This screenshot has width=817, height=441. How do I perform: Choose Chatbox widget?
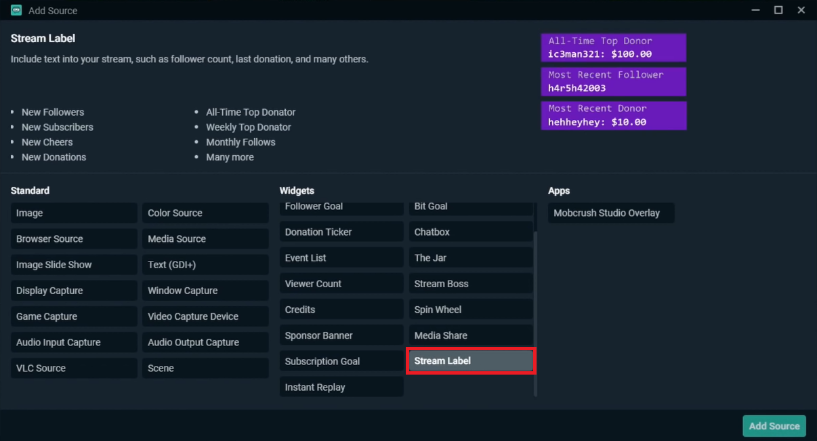click(471, 232)
